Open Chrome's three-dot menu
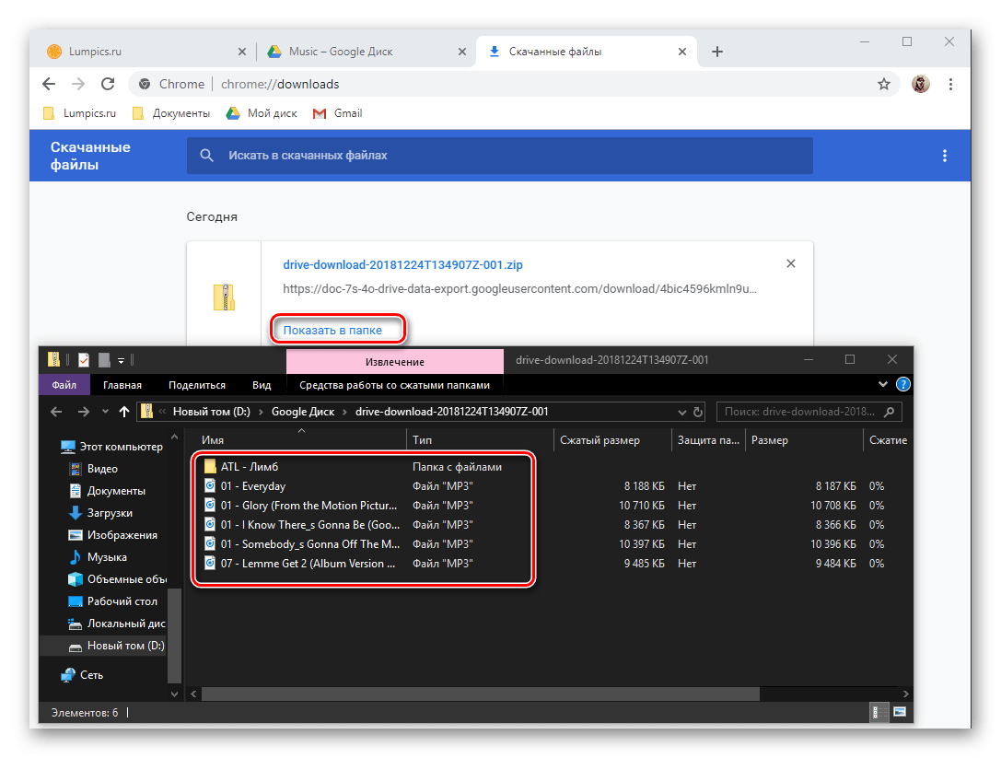Screen dimensions: 1001x758 [950, 84]
